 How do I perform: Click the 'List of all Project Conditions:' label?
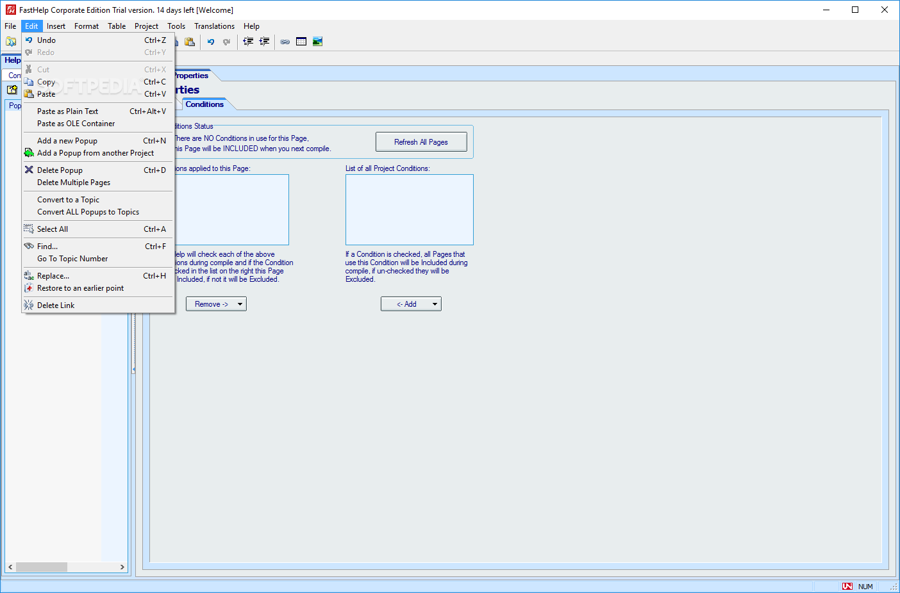[388, 168]
